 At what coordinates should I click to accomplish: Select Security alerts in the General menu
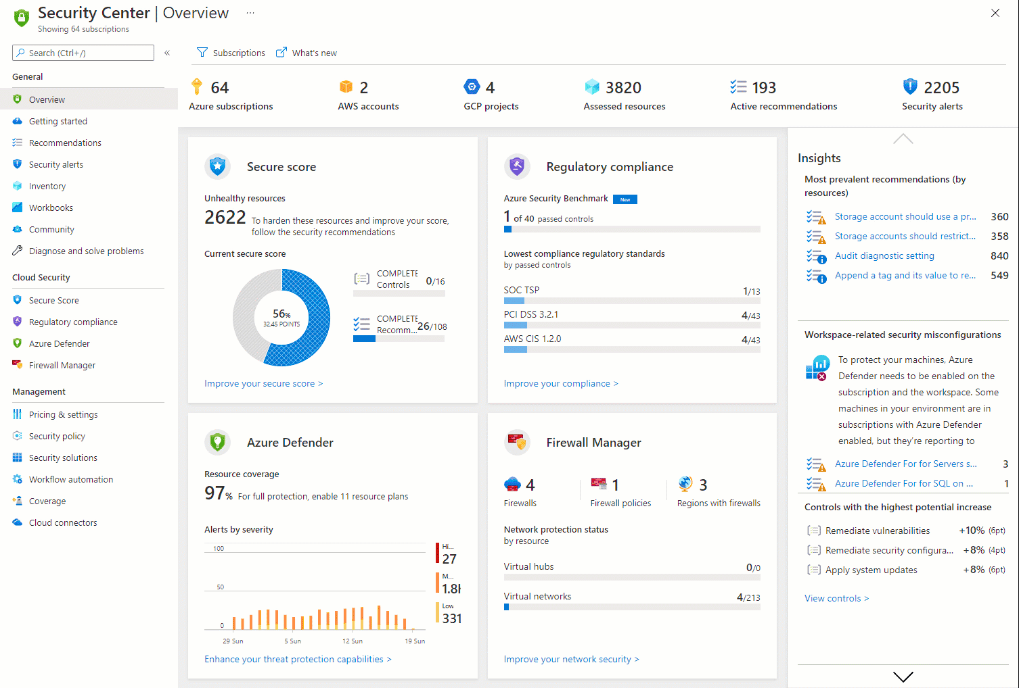pyautogui.click(x=56, y=164)
